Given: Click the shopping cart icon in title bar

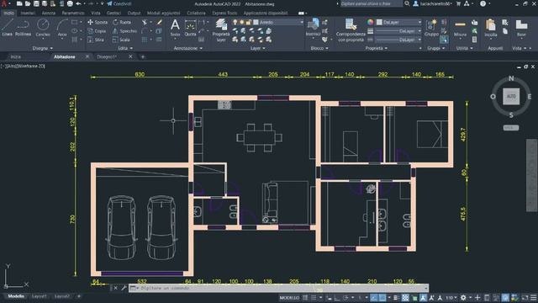Looking at the screenshot, I should (458, 3).
